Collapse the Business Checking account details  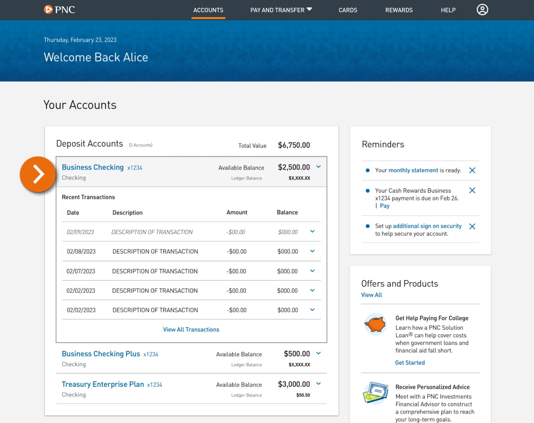tap(318, 167)
